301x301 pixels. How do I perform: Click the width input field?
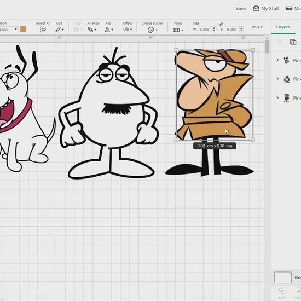click(x=205, y=30)
